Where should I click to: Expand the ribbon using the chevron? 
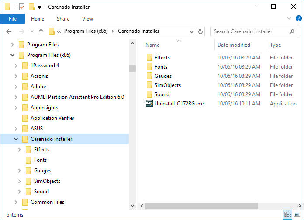[x=289, y=18]
